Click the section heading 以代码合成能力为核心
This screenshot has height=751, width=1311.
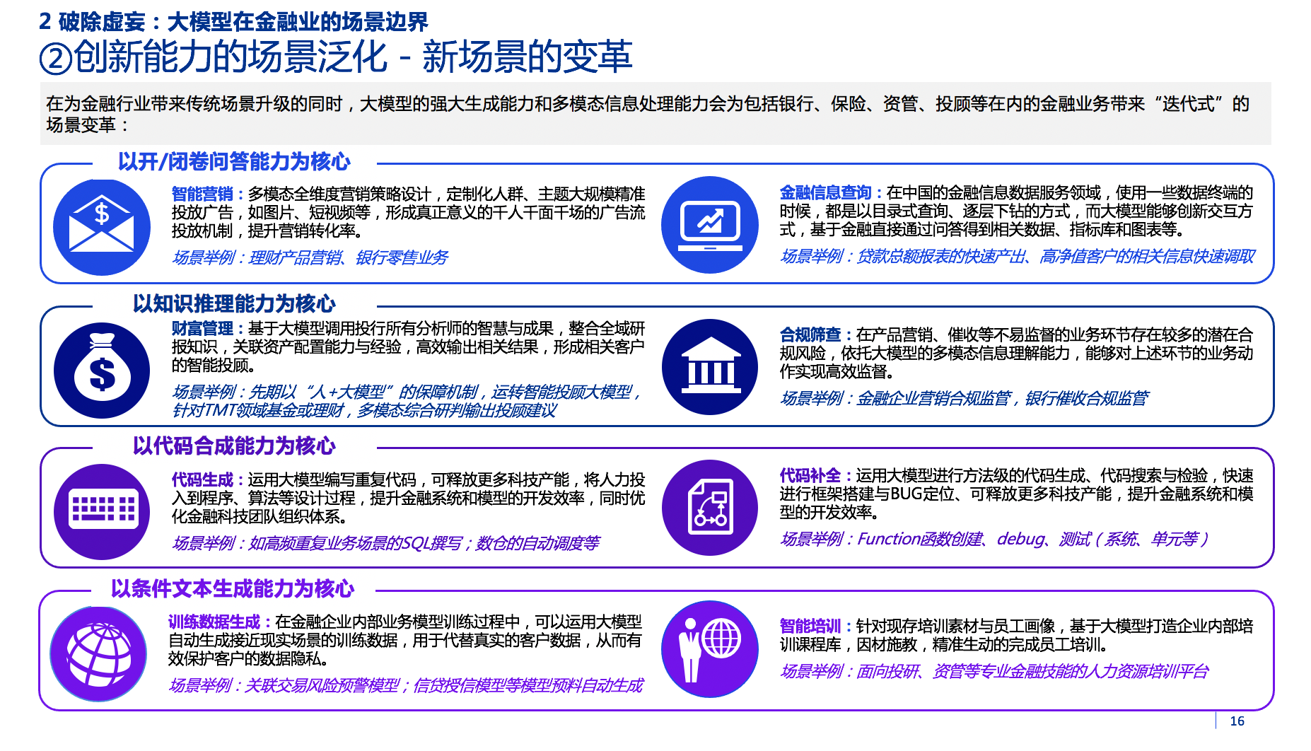pos(234,446)
